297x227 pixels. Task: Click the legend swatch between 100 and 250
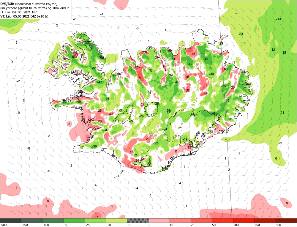pos(244,220)
